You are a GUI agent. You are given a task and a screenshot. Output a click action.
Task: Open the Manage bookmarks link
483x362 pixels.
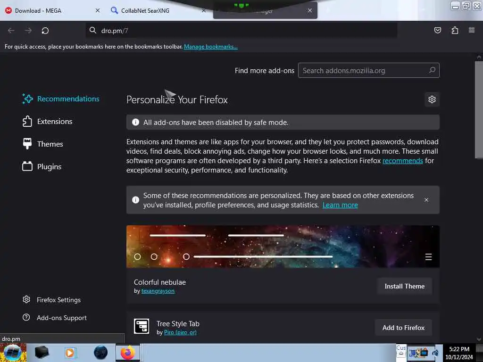coord(211,47)
